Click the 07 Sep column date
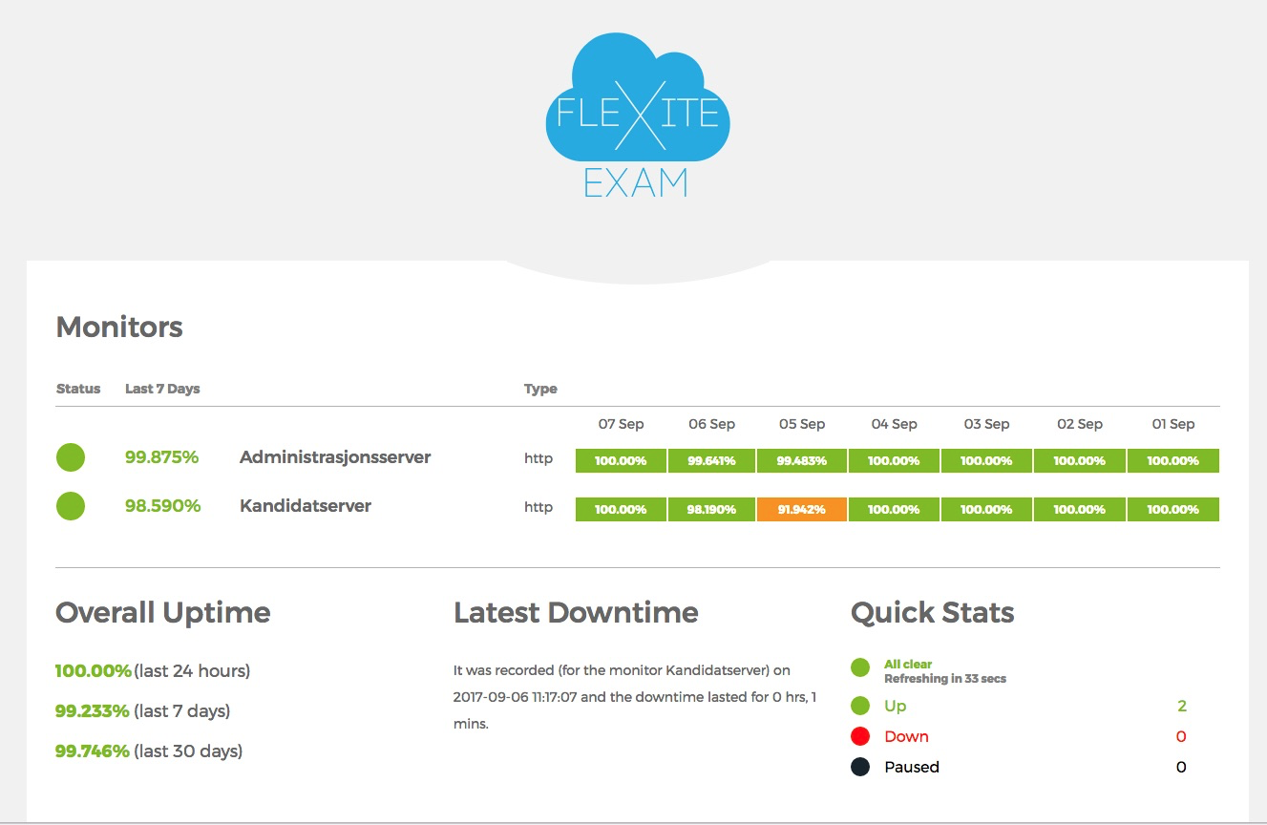This screenshot has height=825, width=1267. 621,424
